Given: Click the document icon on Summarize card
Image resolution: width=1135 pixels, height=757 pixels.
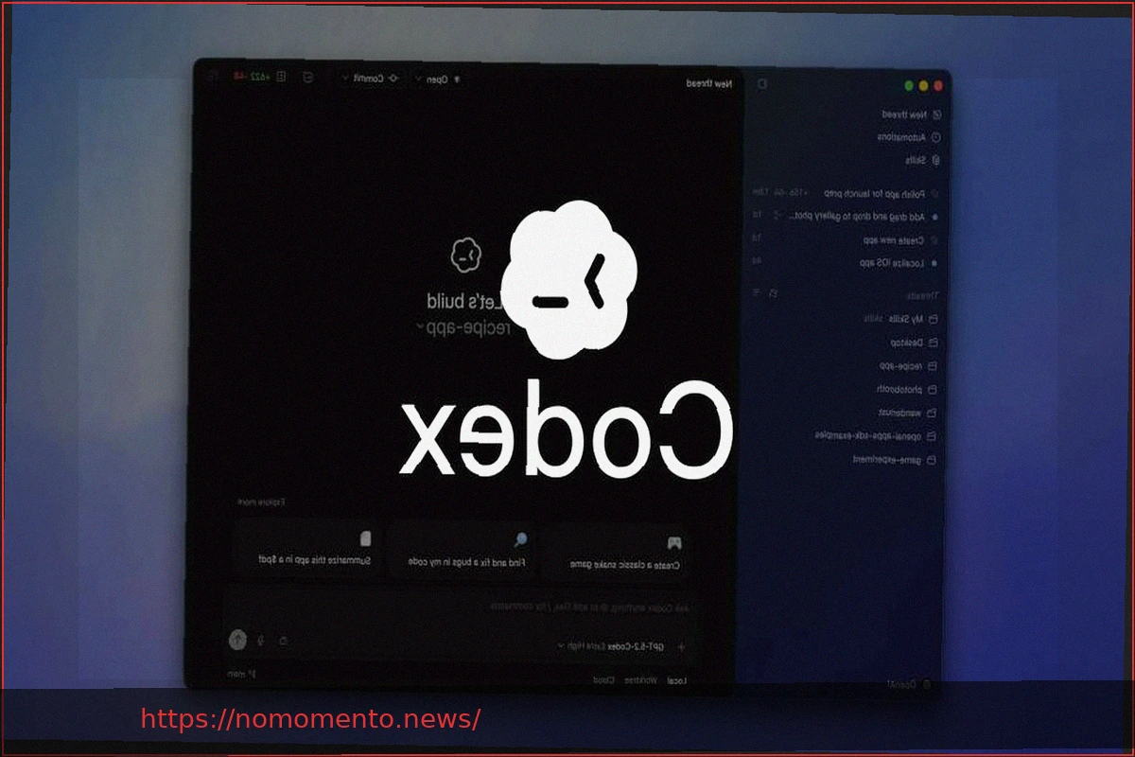Looking at the screenshot, I should 366,539.
